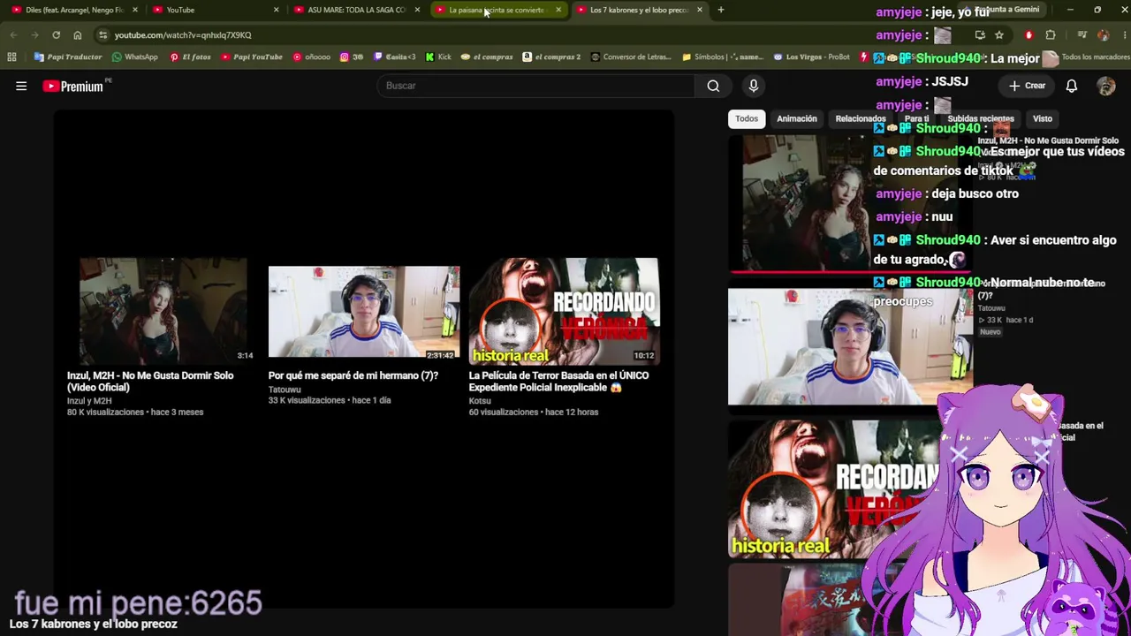This screenshot has width=1131, height=636.
Task: Open the 'Conversor de Letras' bookmark
Action: click(631, 57)
